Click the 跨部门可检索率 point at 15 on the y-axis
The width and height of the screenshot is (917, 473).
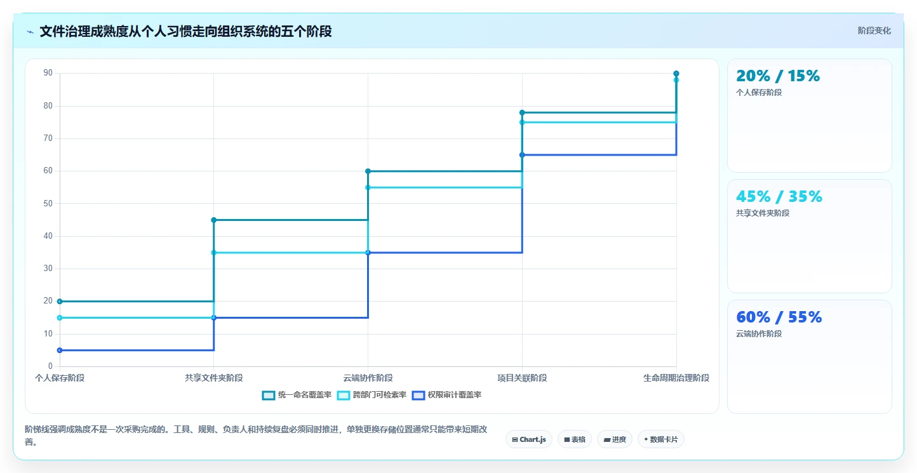tap(60, 317)
